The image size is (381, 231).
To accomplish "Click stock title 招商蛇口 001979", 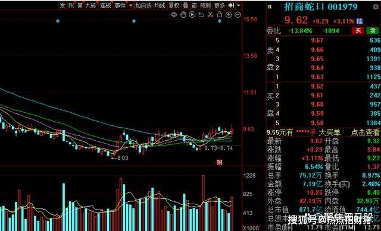I will pos(321,7).
